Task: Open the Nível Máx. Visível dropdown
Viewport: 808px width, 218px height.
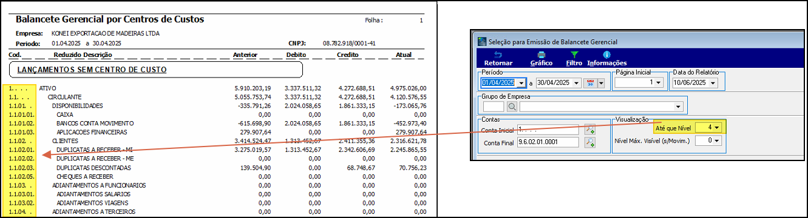Action: pos(717,140)
